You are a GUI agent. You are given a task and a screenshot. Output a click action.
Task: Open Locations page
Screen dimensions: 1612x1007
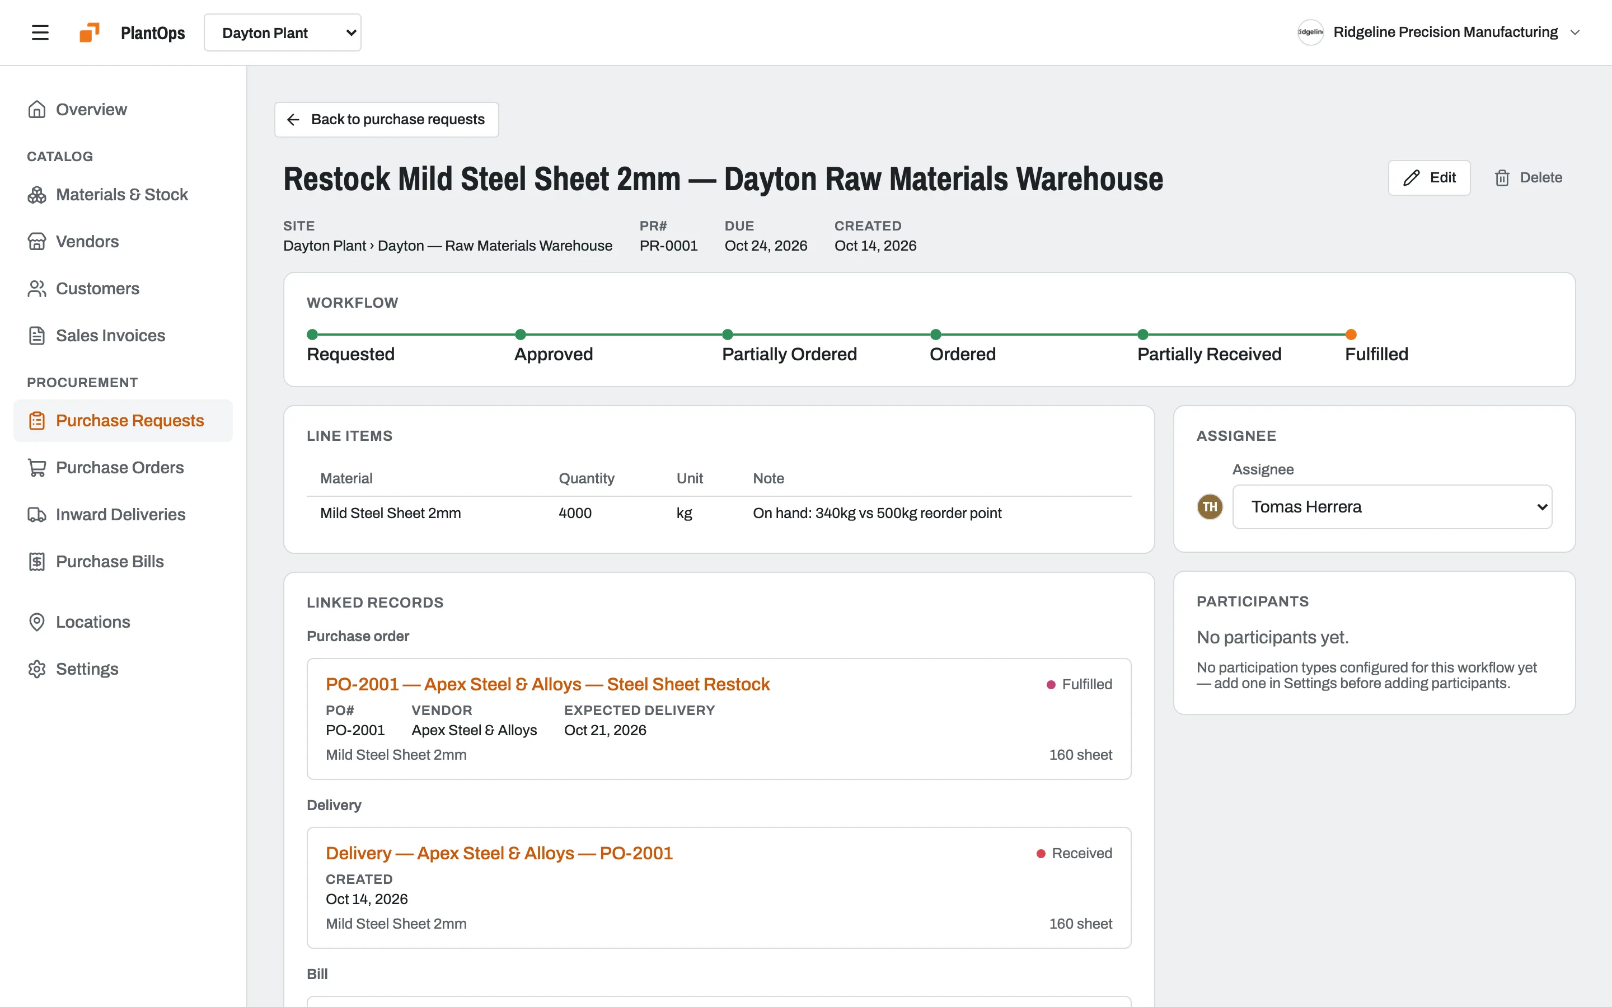tap(123, 622)
